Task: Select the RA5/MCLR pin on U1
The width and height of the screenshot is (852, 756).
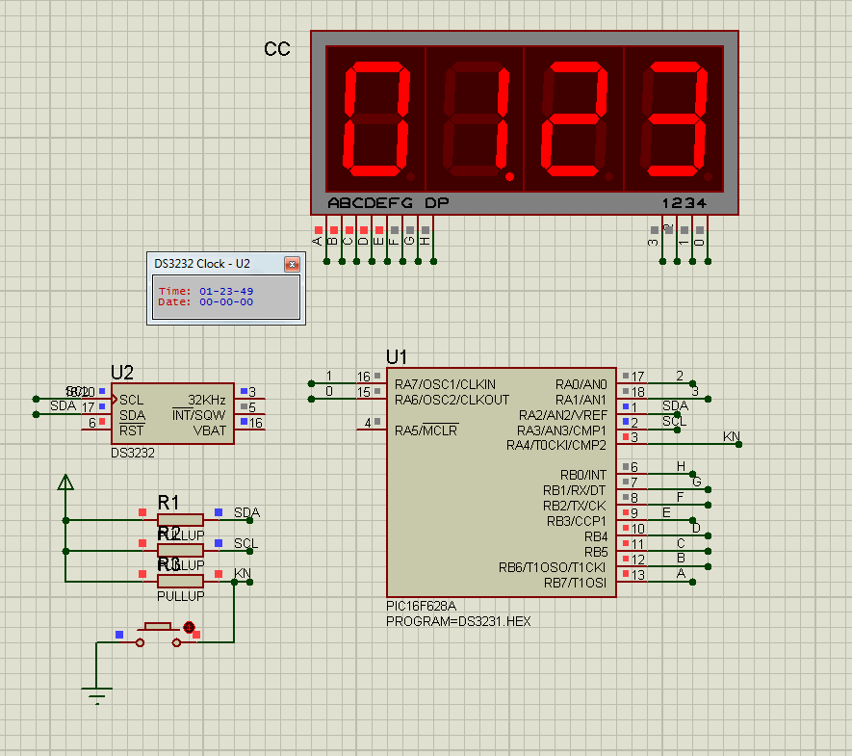Action: tap(426, 430)
